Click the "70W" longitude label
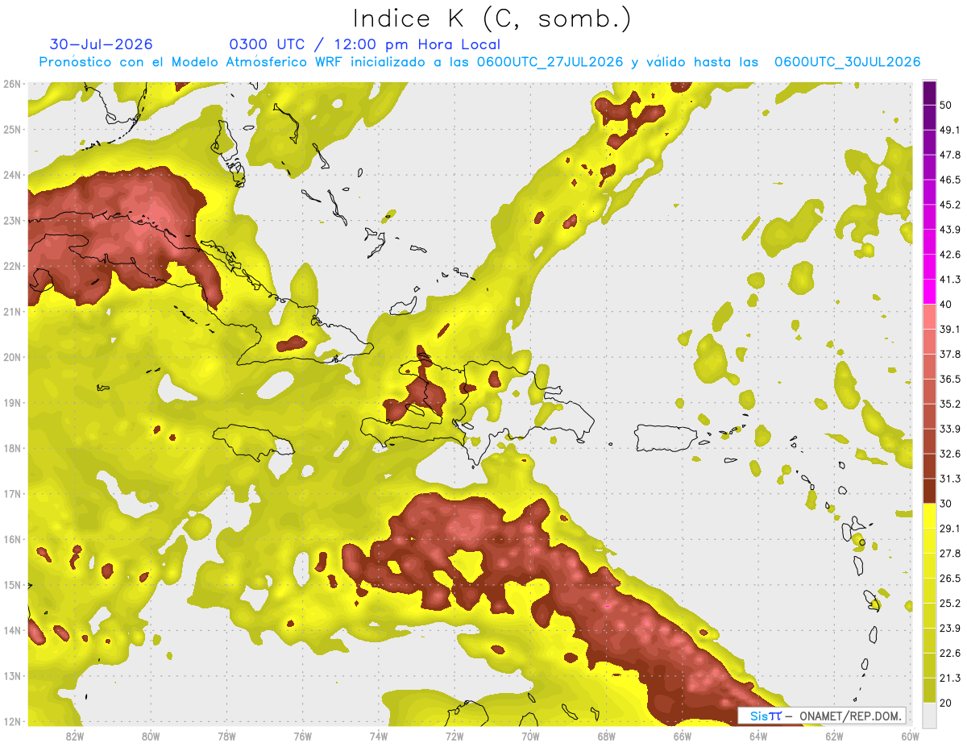967x747 pixels. click(x=530, y=737)
